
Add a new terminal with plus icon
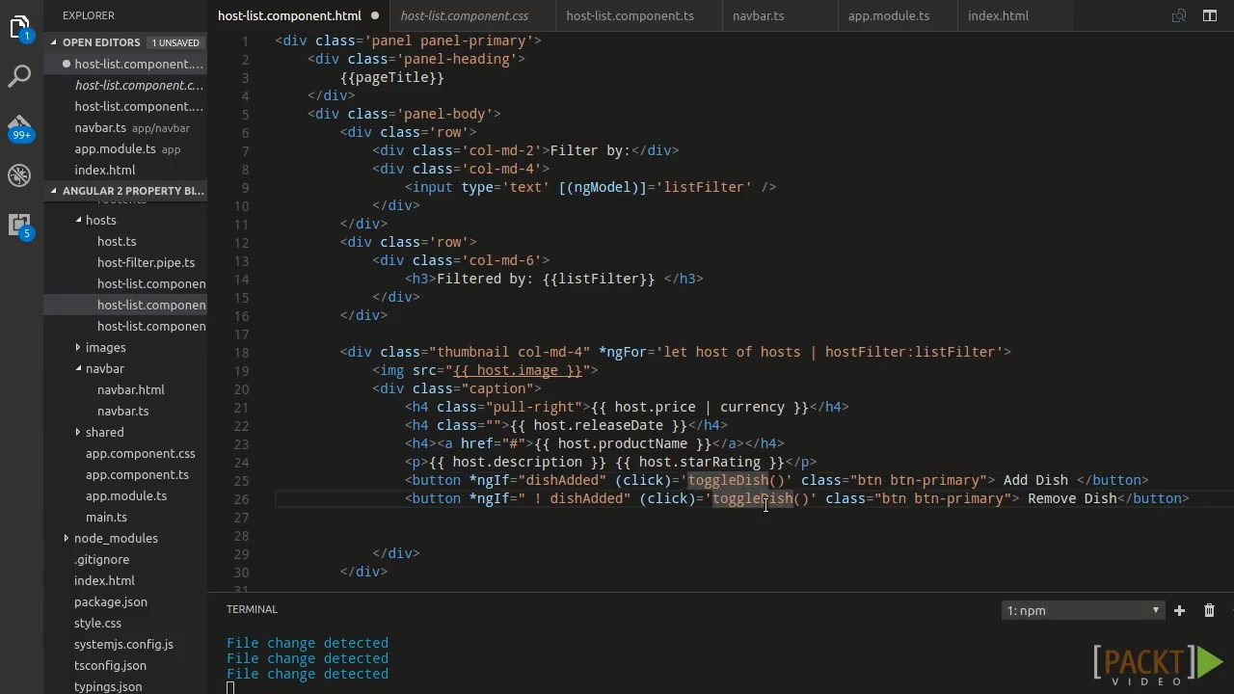(1179, 610)
